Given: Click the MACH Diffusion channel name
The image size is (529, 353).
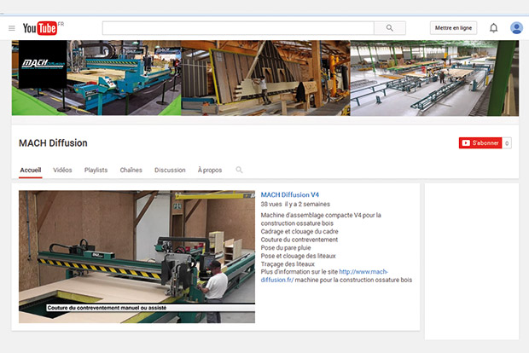Looking at the screenshot, I should (53, 143).
